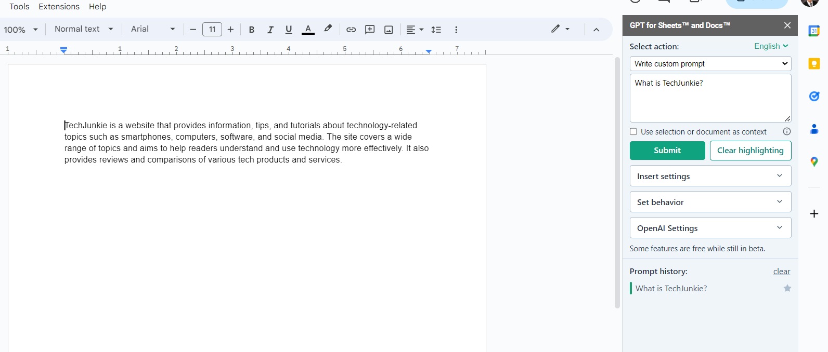
Task: Open Google Maps side panel
Action: [x=814, y=161]
